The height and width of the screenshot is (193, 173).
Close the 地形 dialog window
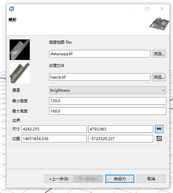(x=162, y=9)
